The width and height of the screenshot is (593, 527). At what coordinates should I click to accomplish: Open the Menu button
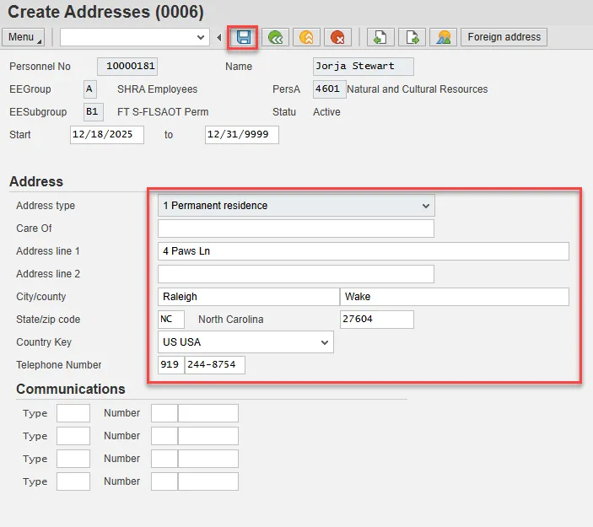(x=24, y=37)
